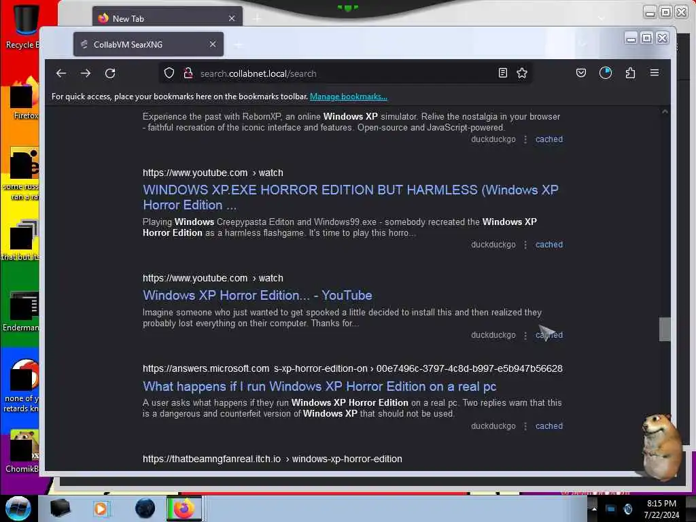Minimize the front Firefox window

(631, 38)
